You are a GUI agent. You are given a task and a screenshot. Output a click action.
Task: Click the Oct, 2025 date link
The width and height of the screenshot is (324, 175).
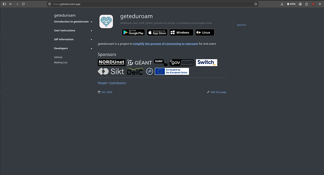pos(107,92)
